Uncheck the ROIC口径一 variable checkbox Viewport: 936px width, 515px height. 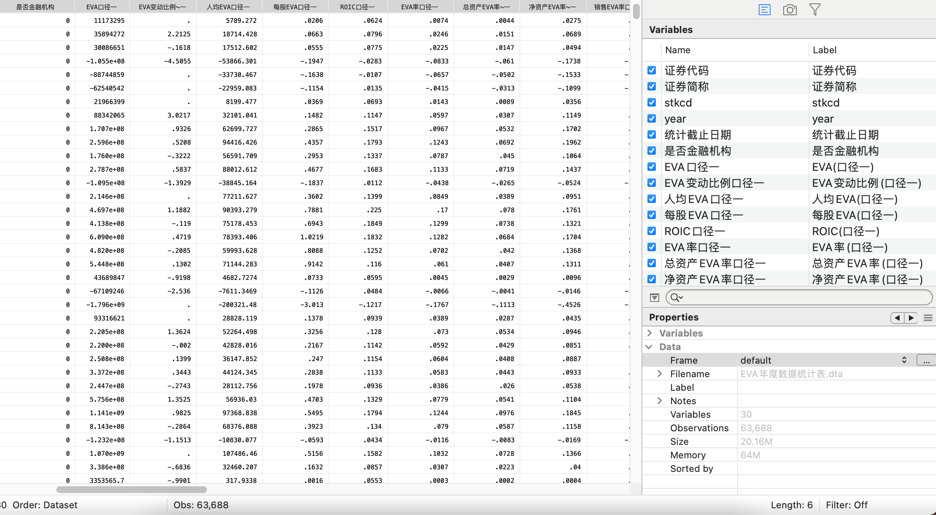point(652,231)
